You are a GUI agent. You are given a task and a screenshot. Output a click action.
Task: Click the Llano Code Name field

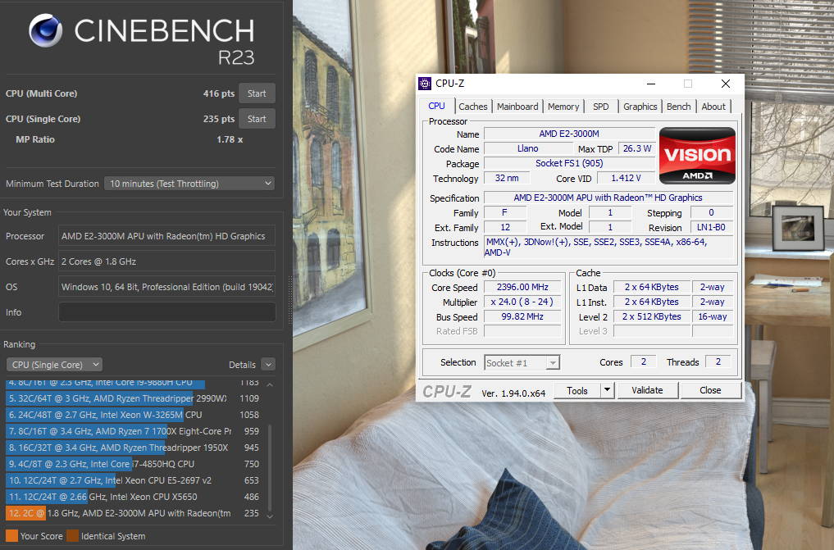pos(528,149)
